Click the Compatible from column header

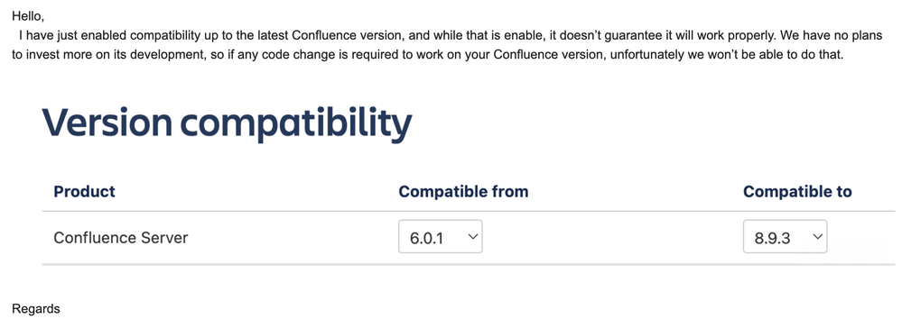[x=463, y=191]
